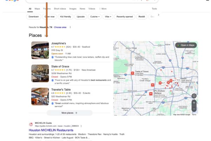Zoom out on the map

coord(194,109)
